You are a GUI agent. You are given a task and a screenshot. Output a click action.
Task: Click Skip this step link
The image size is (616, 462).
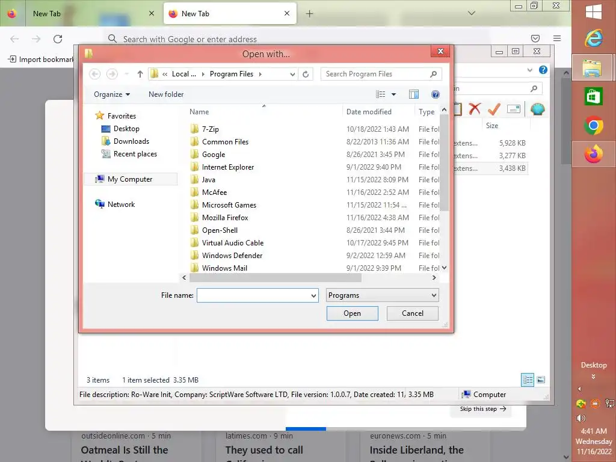coord(483,408)
